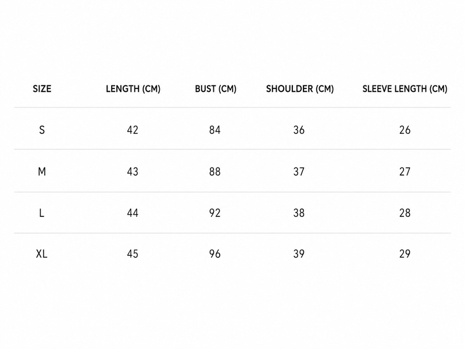This screenshot has height=349, width=465.
Task: Select bust value 92 in L row
Action: point(214,213)
